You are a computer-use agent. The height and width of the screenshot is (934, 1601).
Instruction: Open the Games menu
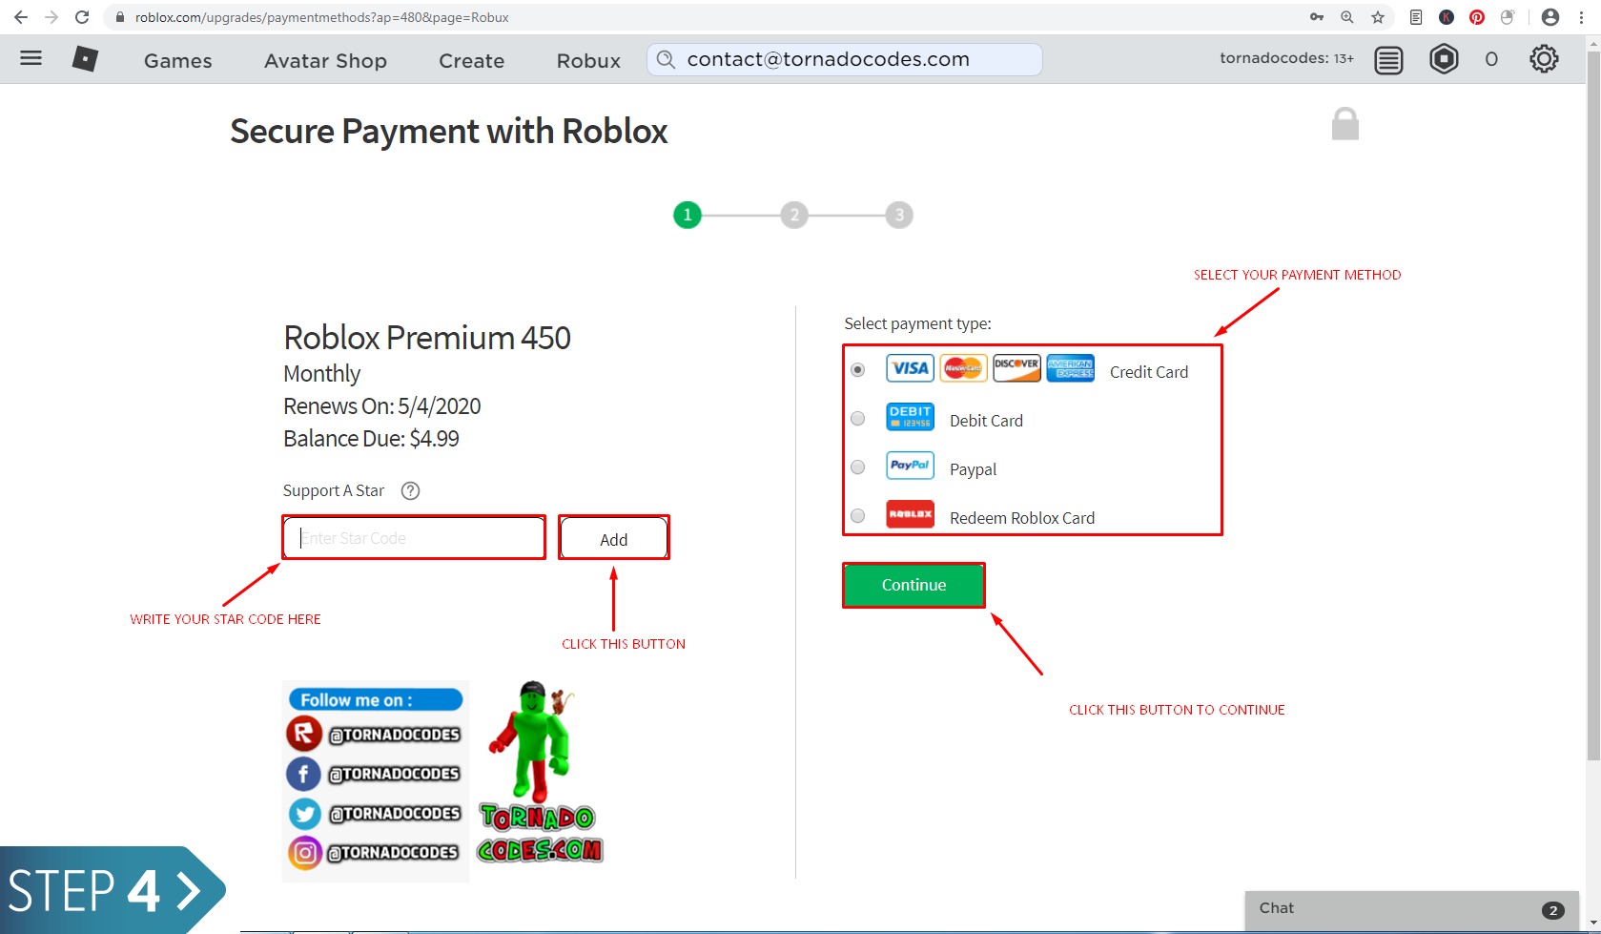(x=178, y=60)
